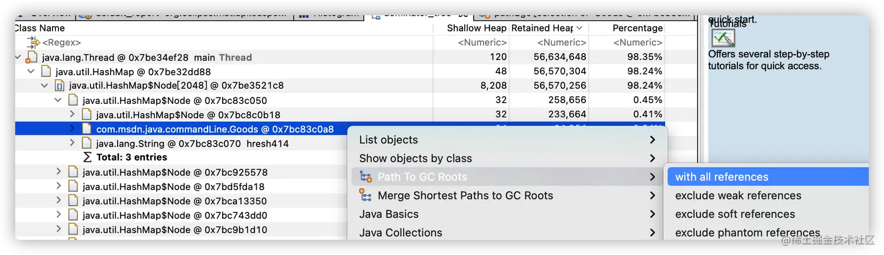Click the file icon of java.util.HashMap @ 0x7be32dd88
This screenshot has height=255, width=884.
click(x=46, y=71)
